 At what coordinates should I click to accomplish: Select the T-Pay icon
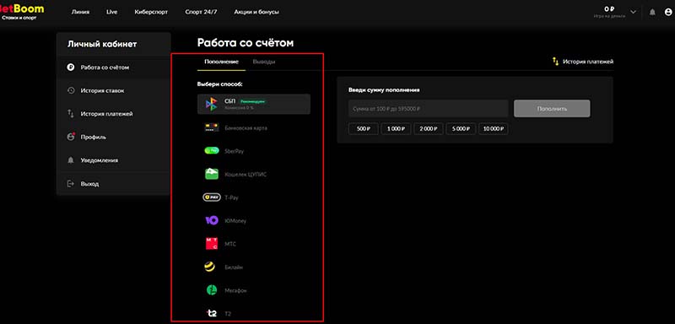click(212, 197)
